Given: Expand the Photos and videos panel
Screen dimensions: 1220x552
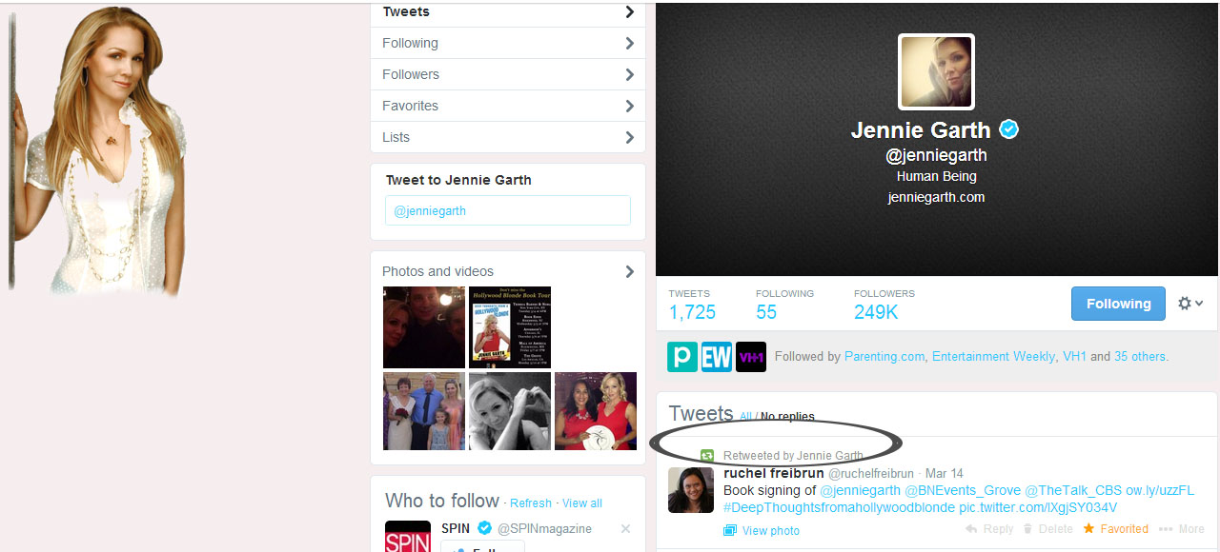Looking at the screenshot, I should coord(629,271).
